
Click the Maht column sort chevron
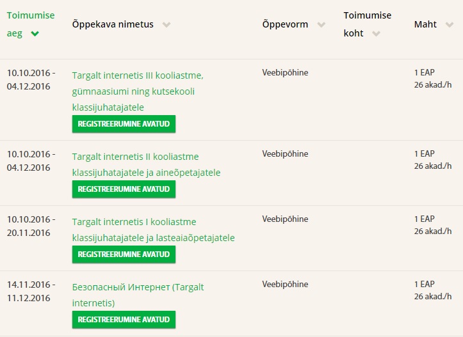click(450, 24)
